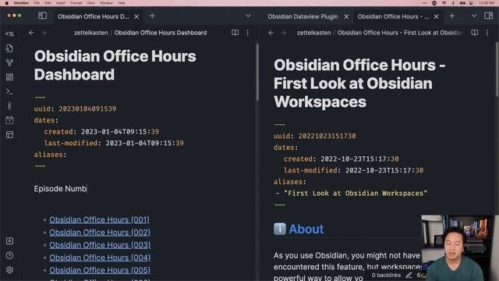Screen dimensions: 499x281
Task: Click the alias "First Look at Obsidian Workspaces"
Action: point(356,193)
